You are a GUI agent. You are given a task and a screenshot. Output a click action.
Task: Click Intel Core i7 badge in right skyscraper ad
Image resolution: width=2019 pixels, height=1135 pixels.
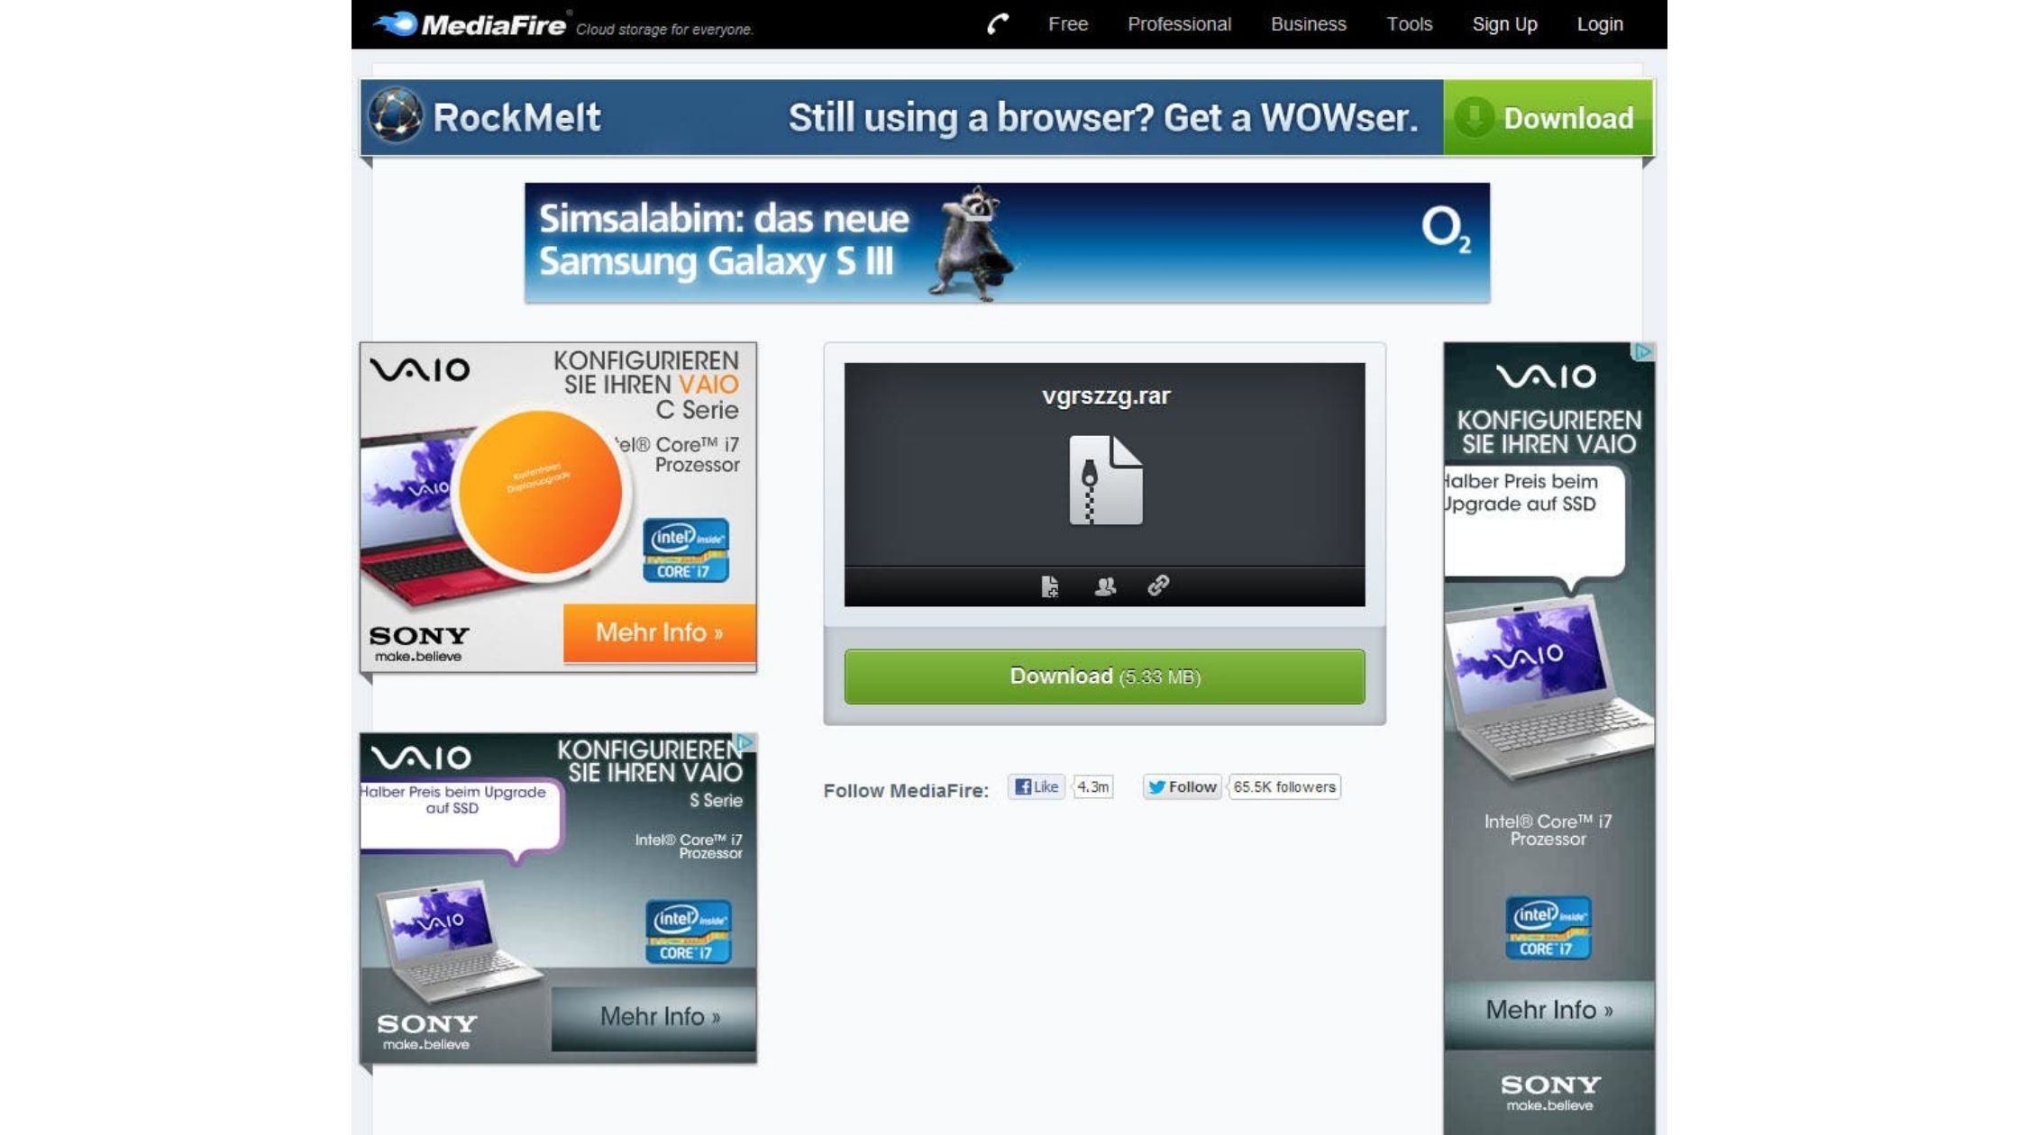point(1548,927)
